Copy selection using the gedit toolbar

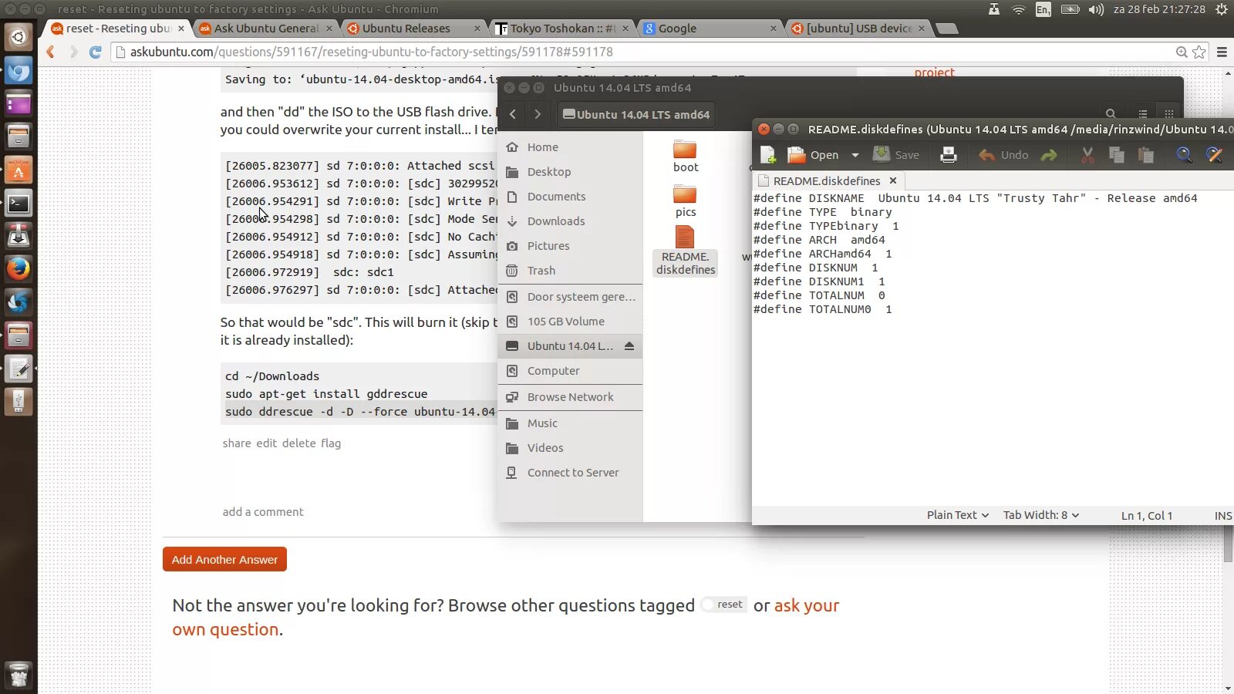coord(1117,155)
